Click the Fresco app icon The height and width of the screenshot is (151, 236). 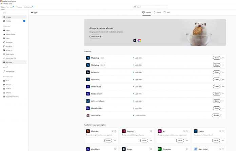point(196,131)
